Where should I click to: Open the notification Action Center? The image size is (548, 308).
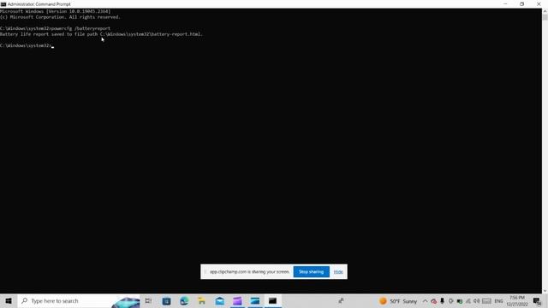[x=537, y=301]
